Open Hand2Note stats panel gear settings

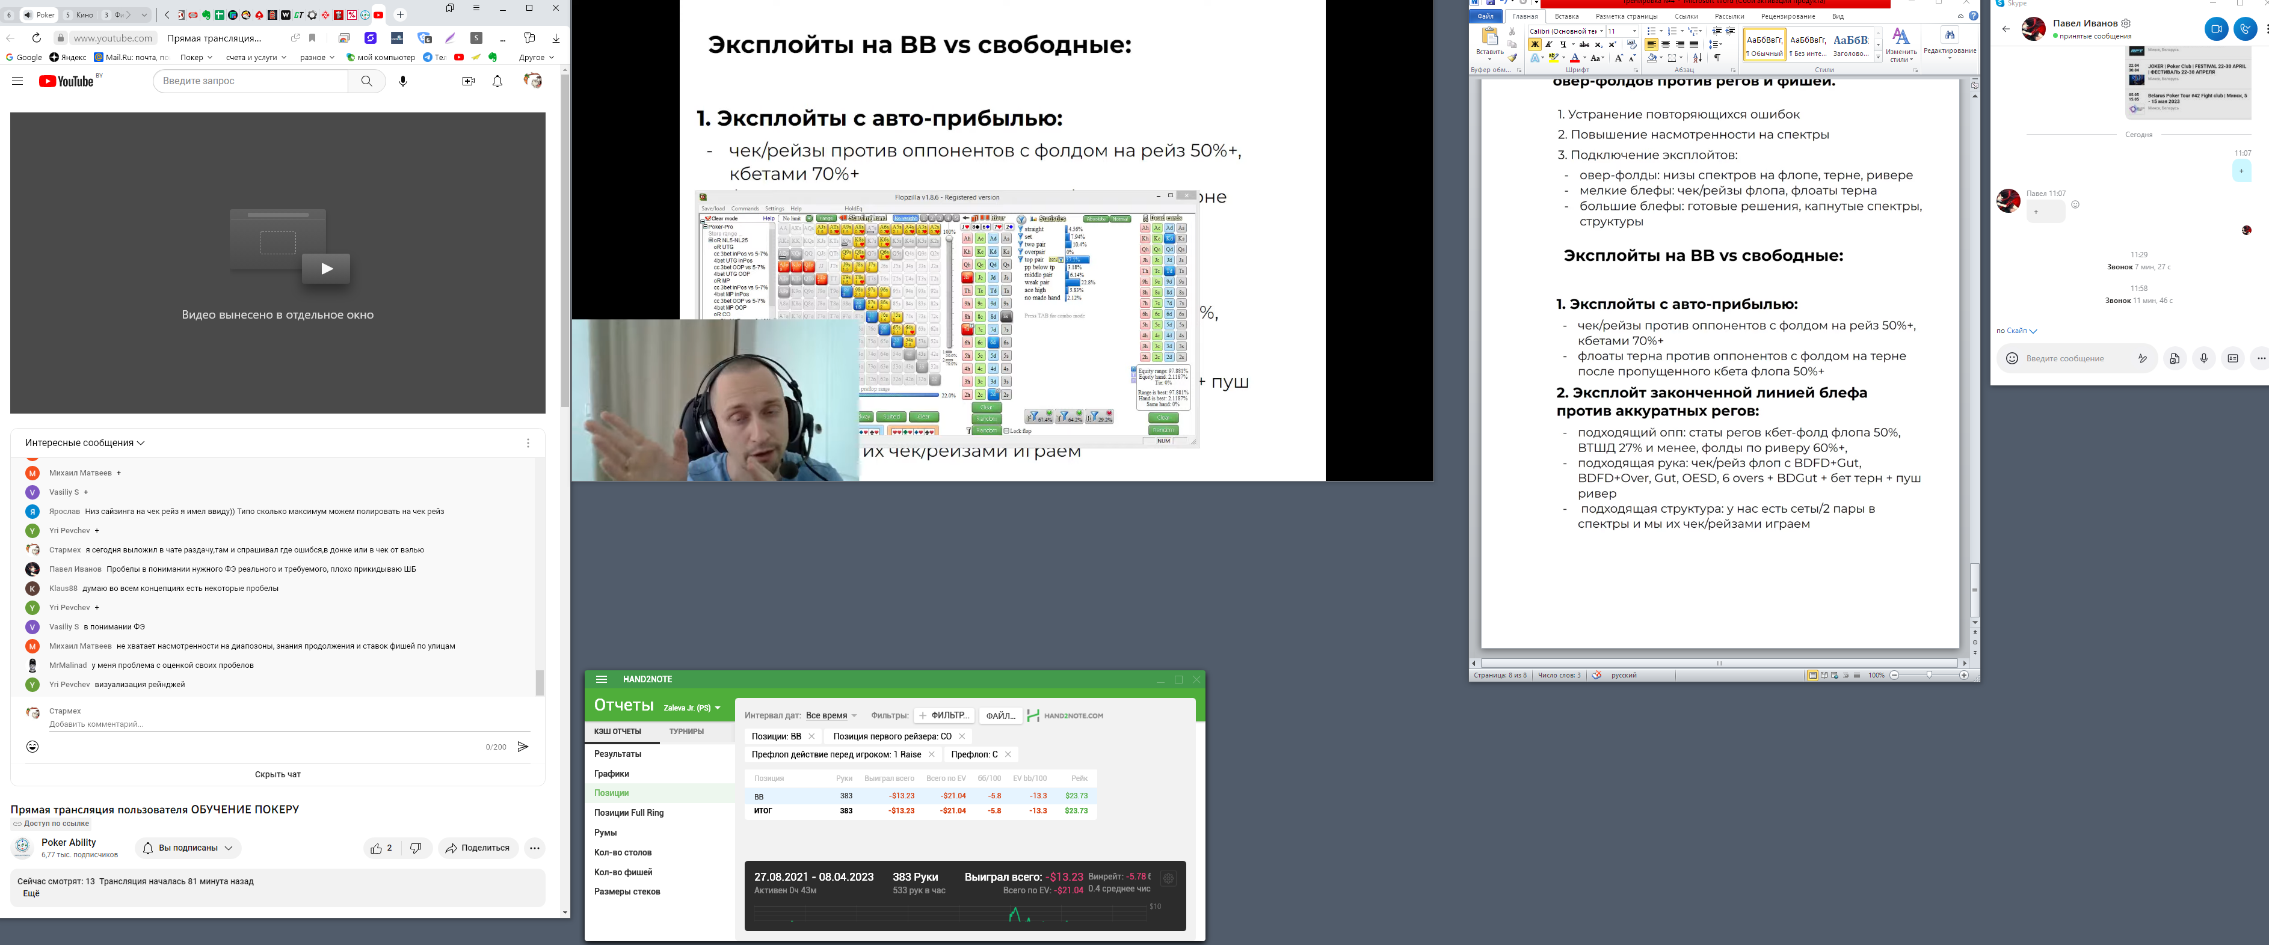coord(1169,878)
